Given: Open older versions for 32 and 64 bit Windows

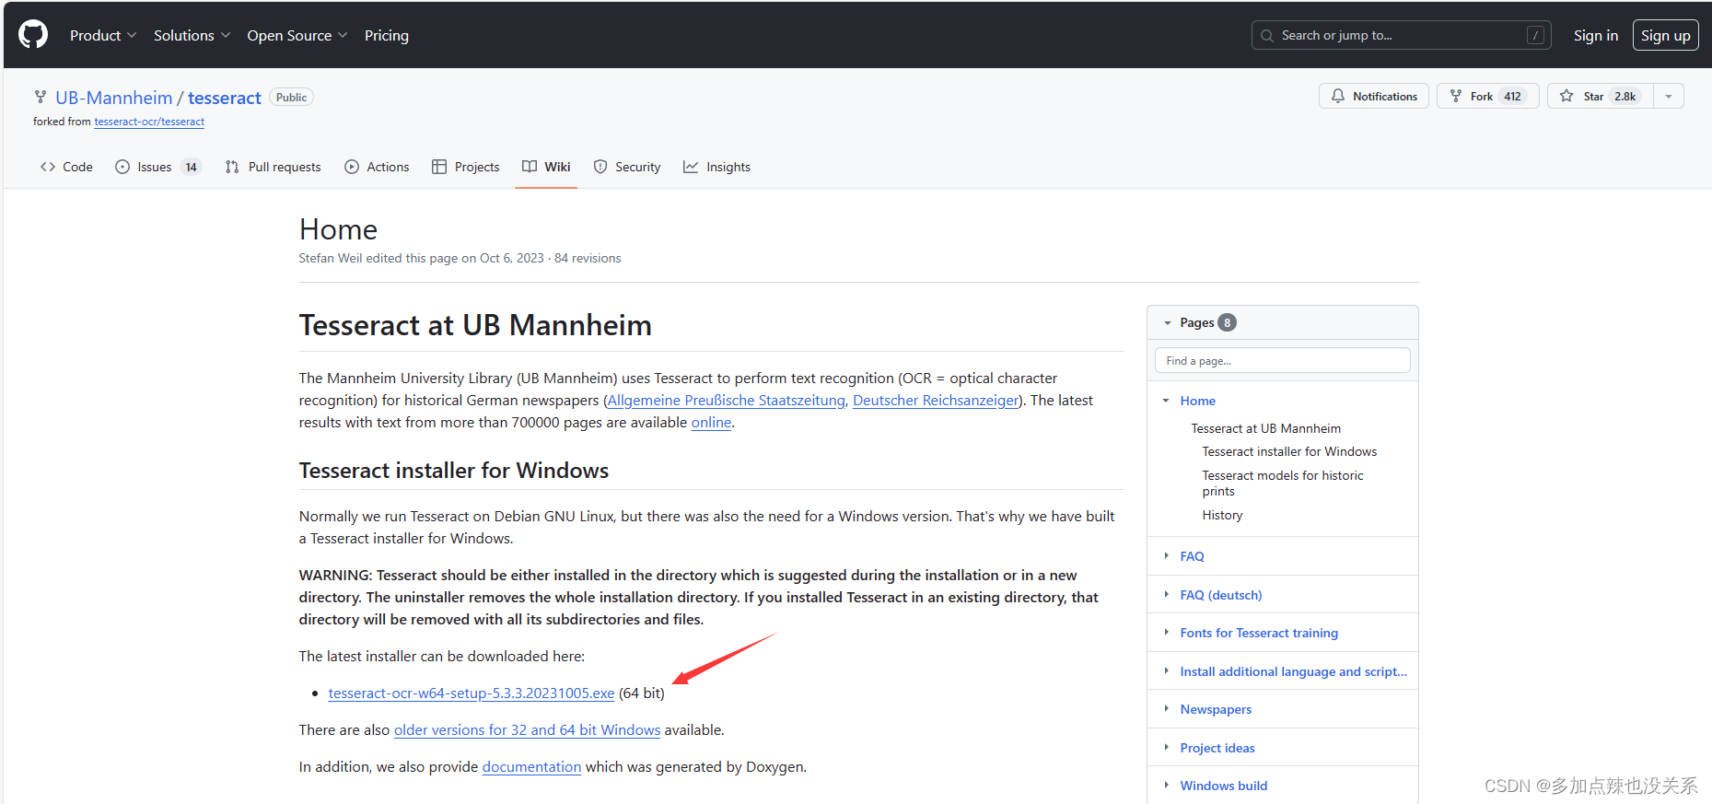Looking at the screenshot, I should (x=527, y=730).
